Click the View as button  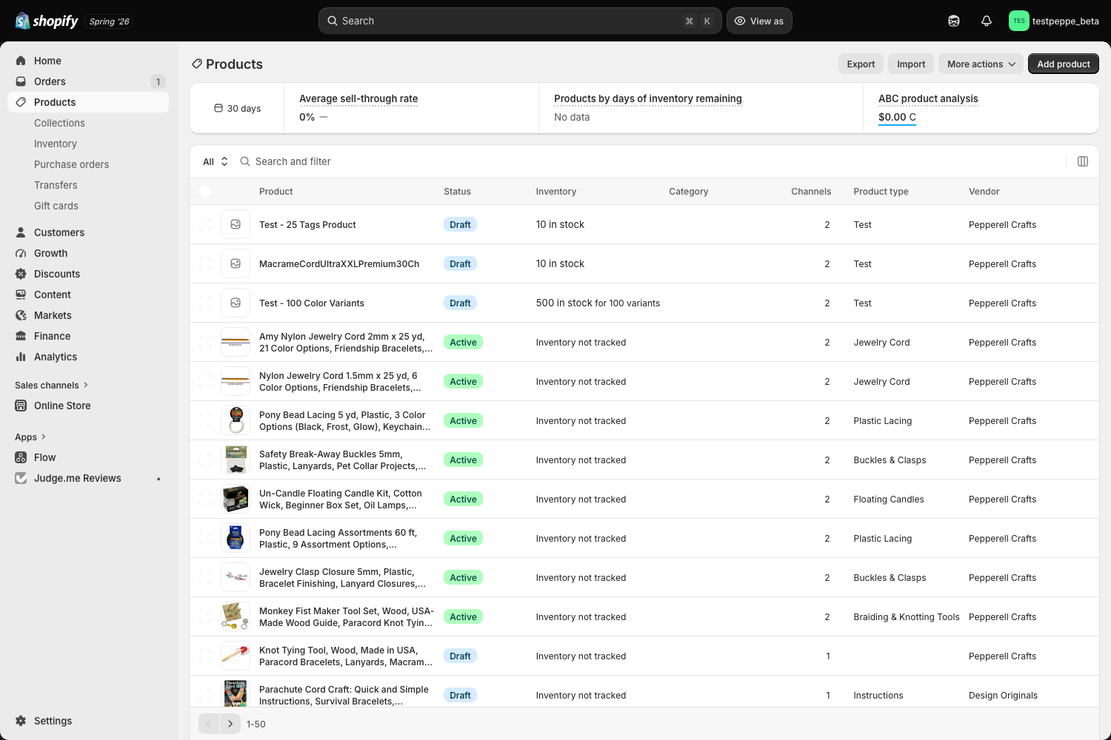click(x=759, y=21)
